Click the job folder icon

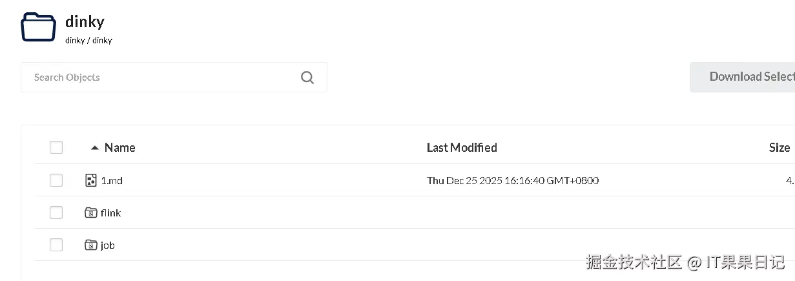pos(90,245)
